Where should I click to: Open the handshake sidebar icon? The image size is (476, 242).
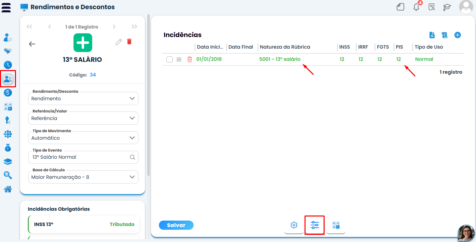pos(8,51)
